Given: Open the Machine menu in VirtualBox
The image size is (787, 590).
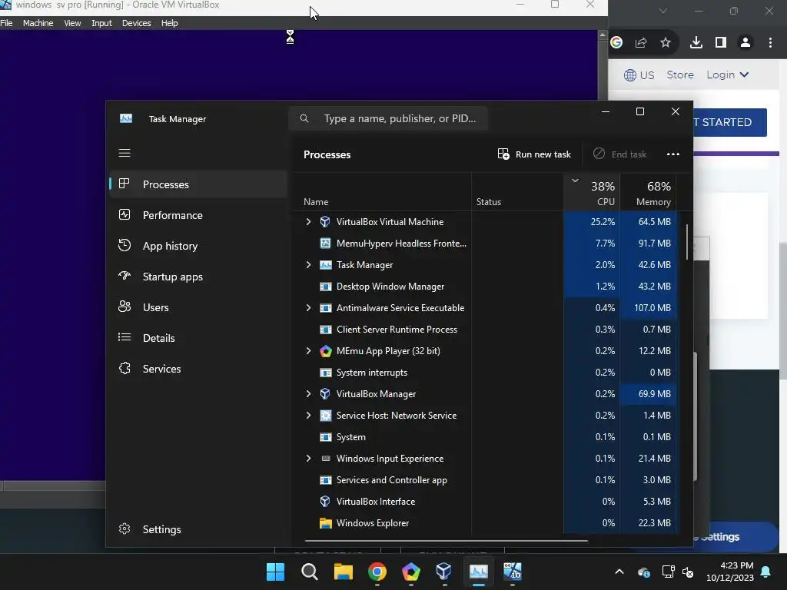Looking at the screenshot, I should 38,23.
